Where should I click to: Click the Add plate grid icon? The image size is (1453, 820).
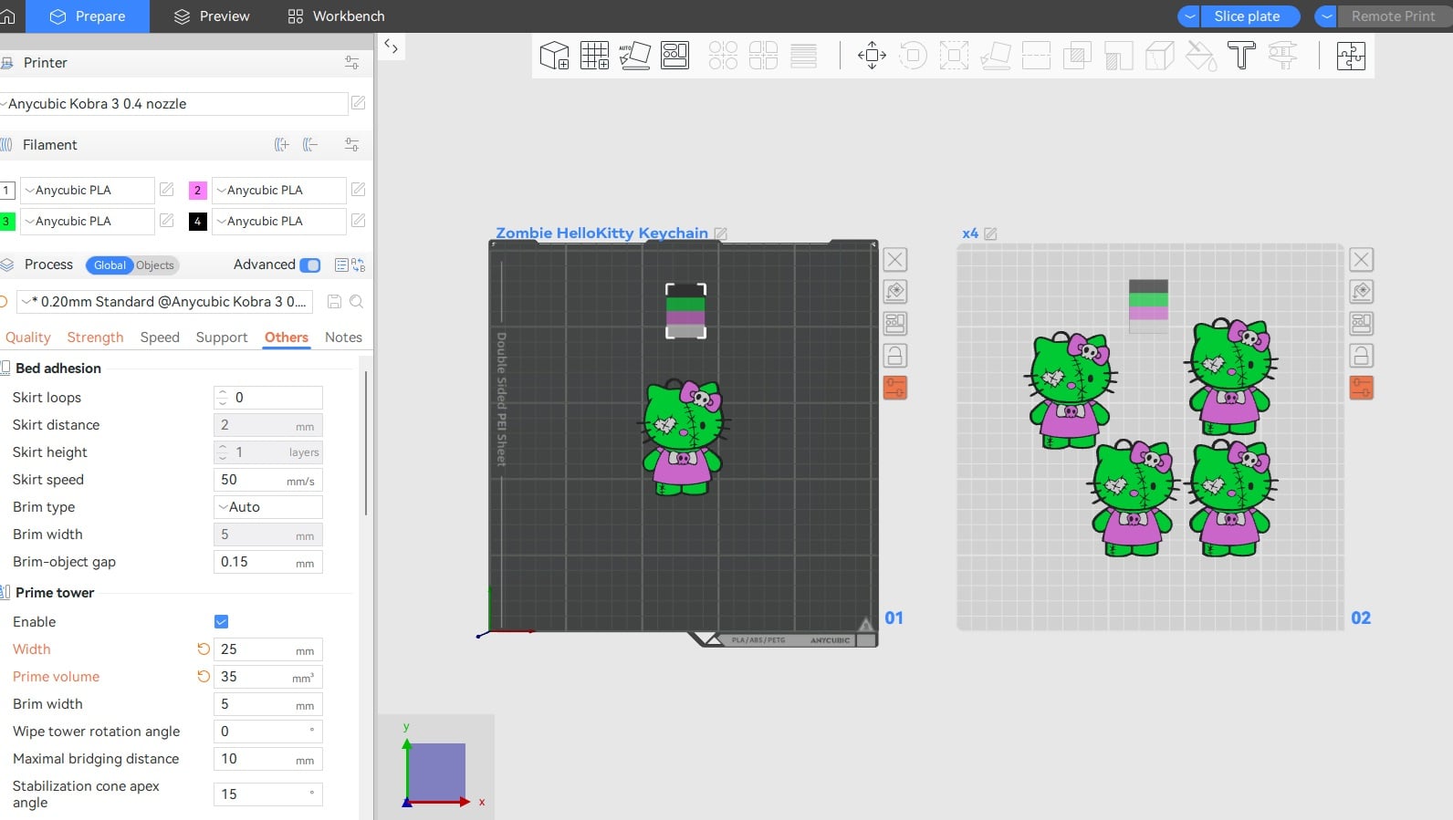click(x=594, y=56)
